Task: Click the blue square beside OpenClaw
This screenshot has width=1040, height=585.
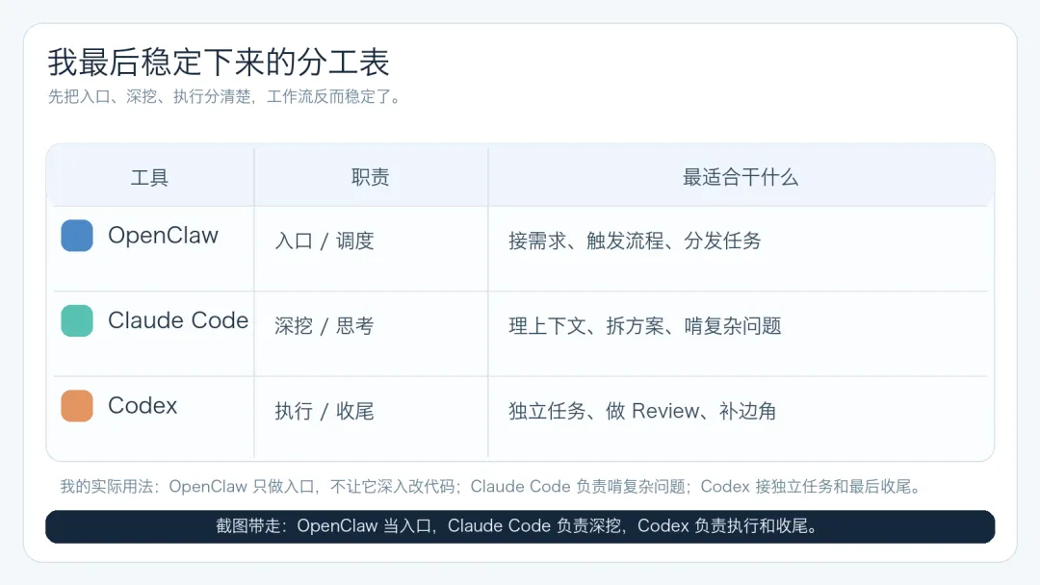Action: click(x=77, y=236)
